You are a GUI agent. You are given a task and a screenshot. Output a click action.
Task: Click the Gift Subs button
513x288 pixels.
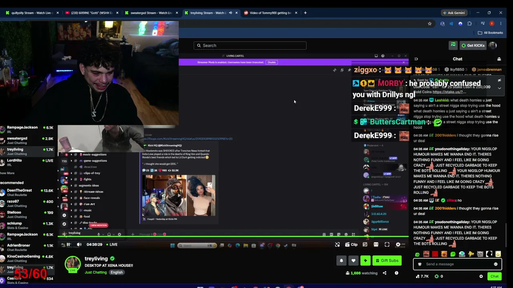(387, 261)
